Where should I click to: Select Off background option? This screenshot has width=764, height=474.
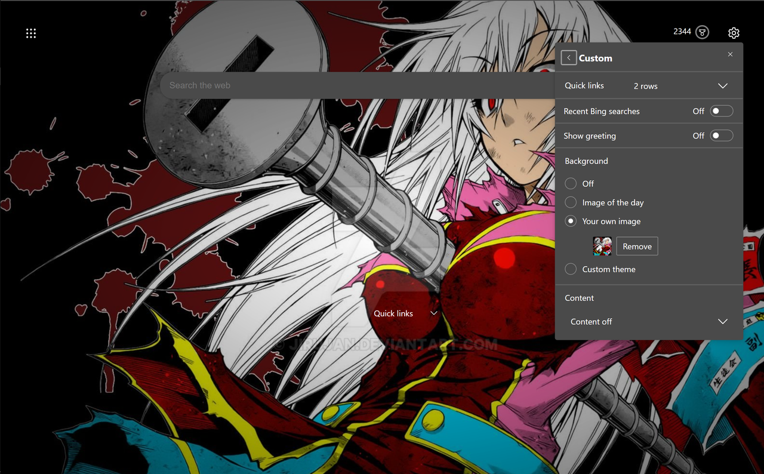571,183
